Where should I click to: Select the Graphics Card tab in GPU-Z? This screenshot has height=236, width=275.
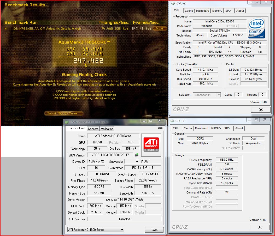click(x=76, y=128)
